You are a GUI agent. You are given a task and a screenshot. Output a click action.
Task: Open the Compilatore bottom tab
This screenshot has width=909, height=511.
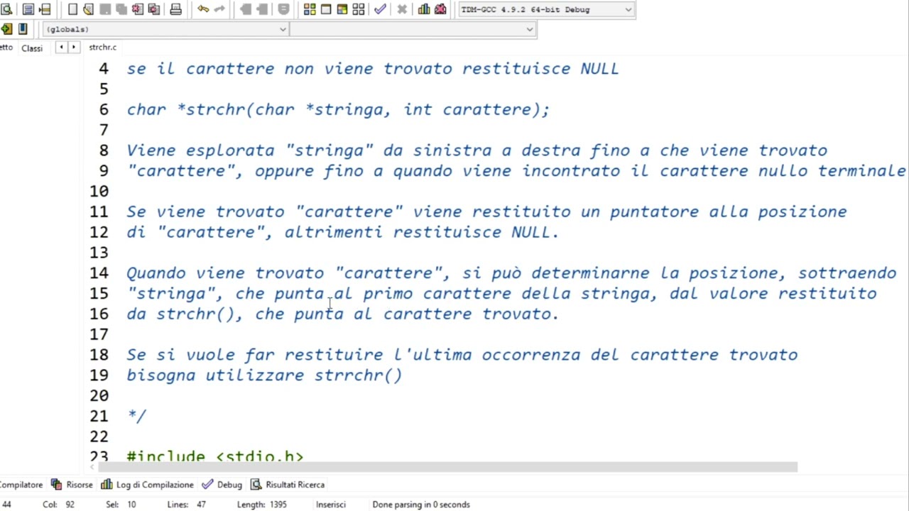(x=21, y=485)
